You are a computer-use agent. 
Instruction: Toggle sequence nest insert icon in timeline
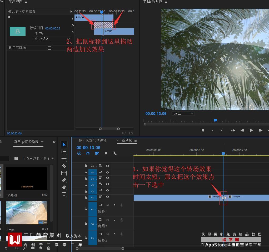[79, 153]
